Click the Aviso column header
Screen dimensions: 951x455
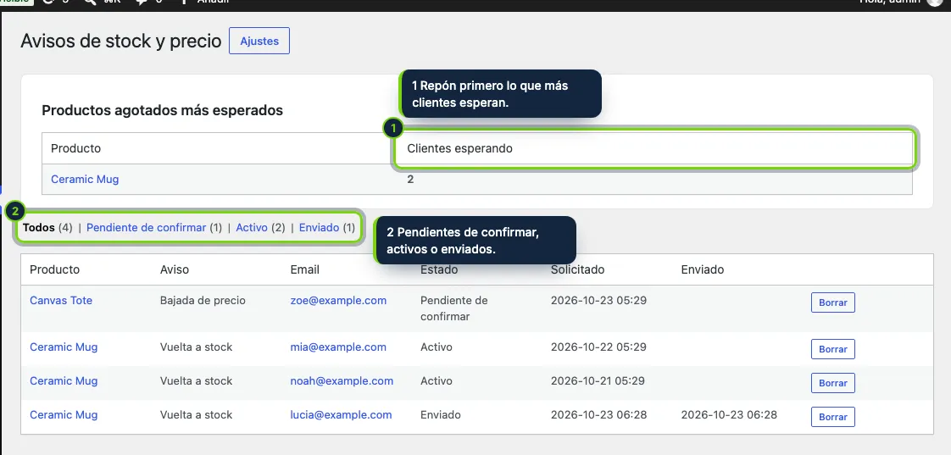tap(174, 269)
